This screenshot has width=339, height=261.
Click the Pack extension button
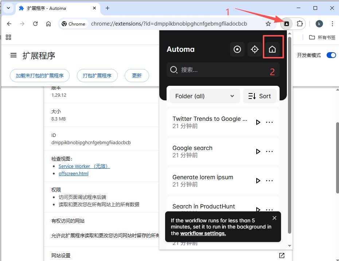click(x=97, y=76)
